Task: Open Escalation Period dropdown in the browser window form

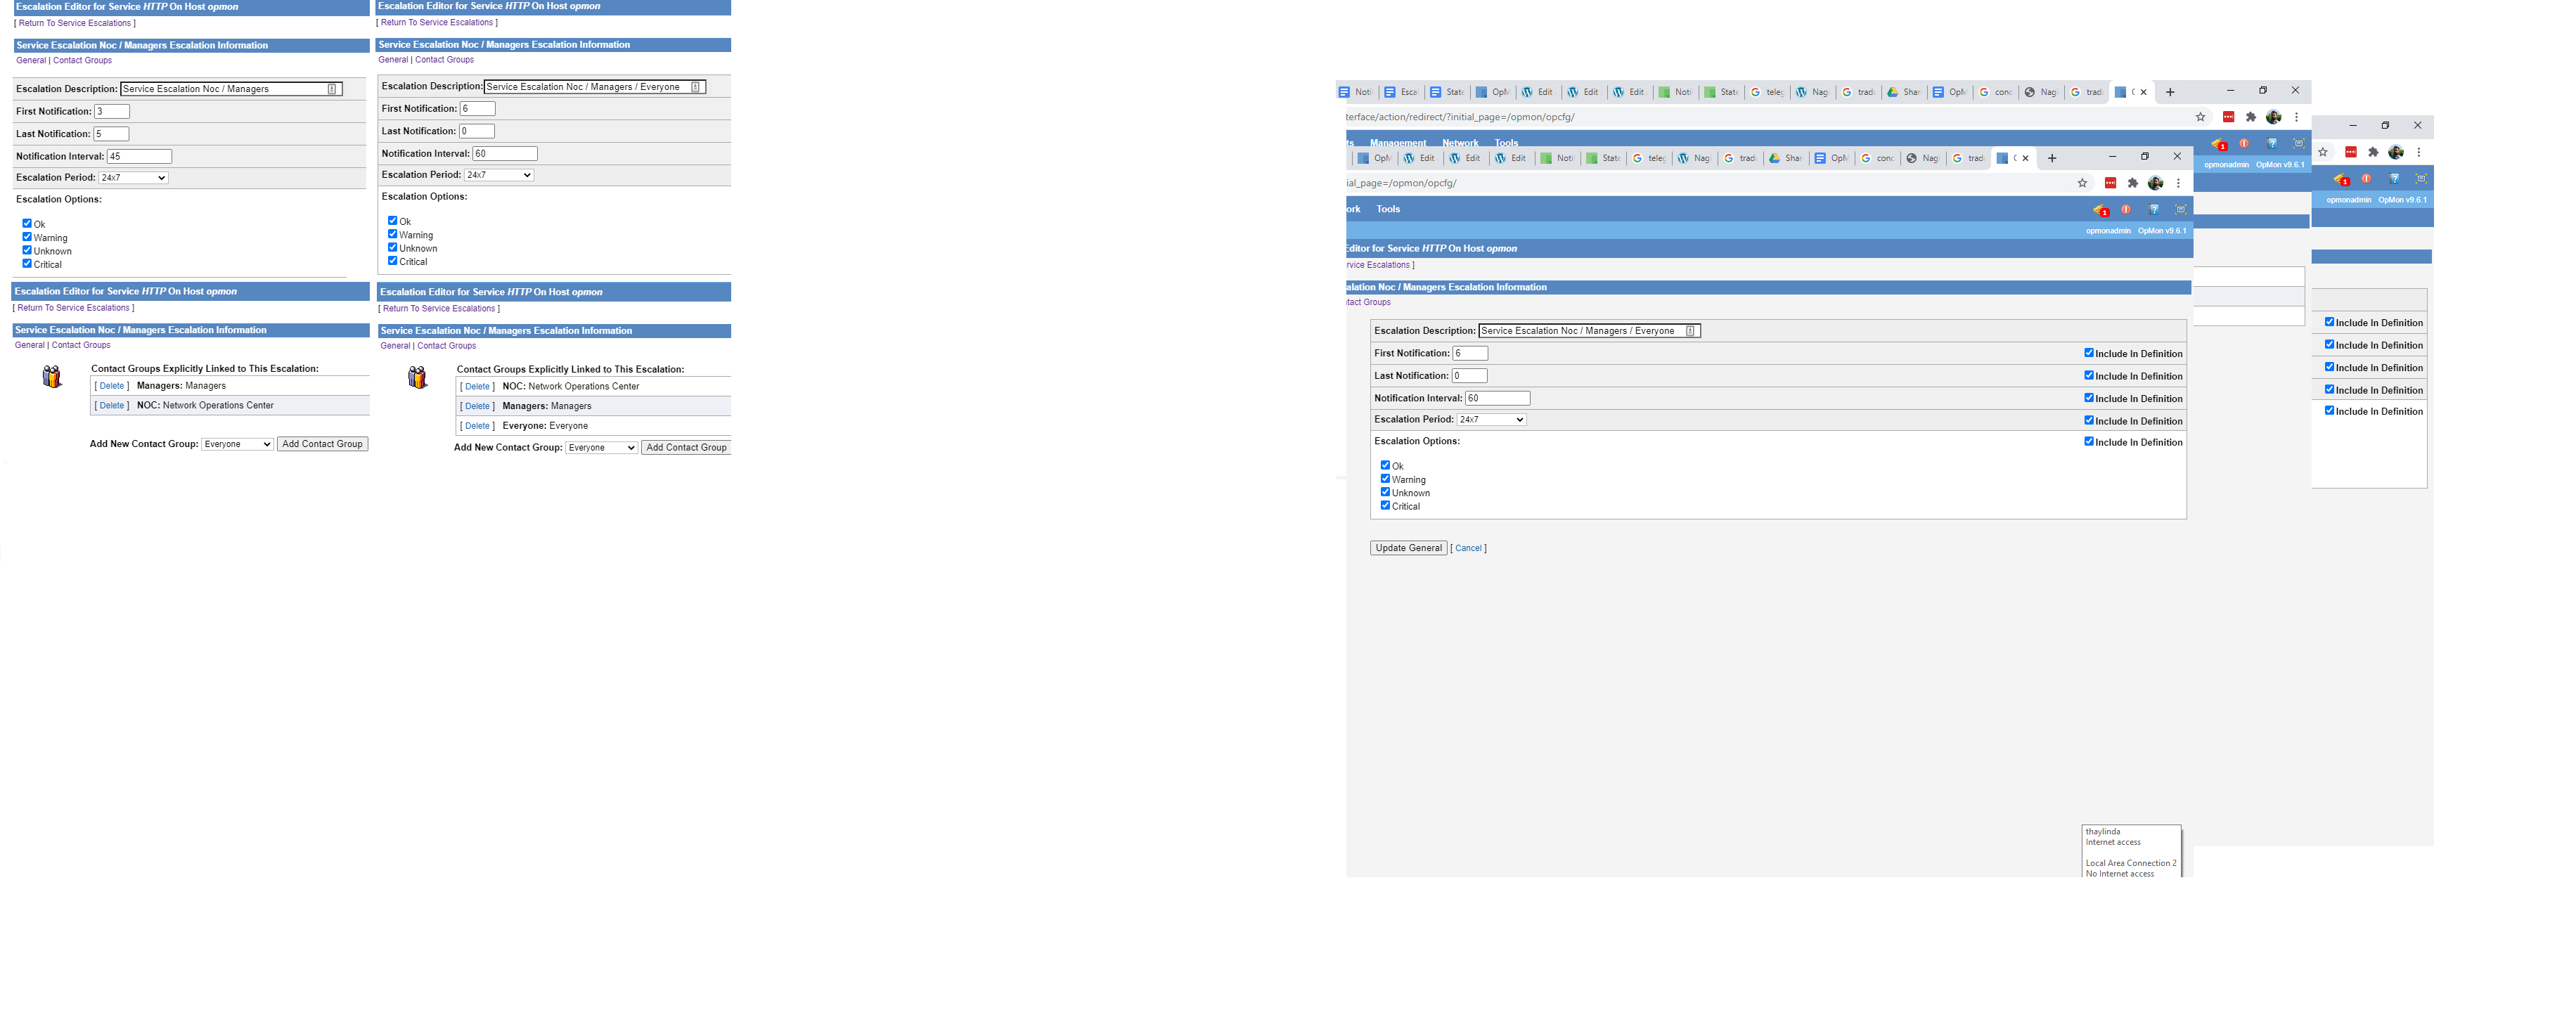Action: click(1491, 420)
